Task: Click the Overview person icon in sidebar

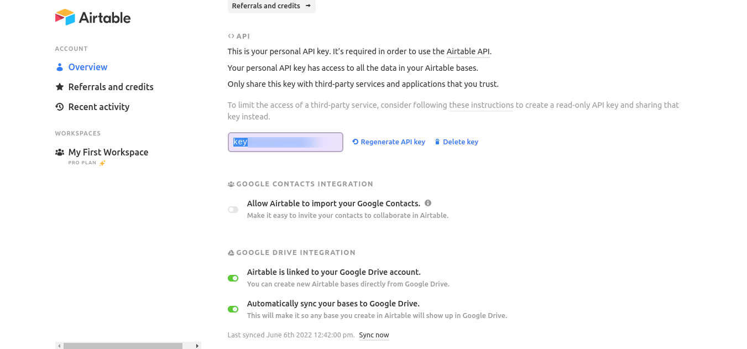Action: [x=60, y=66]
